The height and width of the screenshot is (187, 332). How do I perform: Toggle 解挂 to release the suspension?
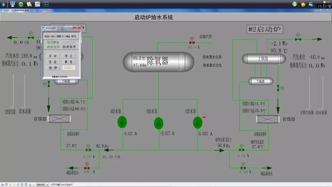point(69,62)
